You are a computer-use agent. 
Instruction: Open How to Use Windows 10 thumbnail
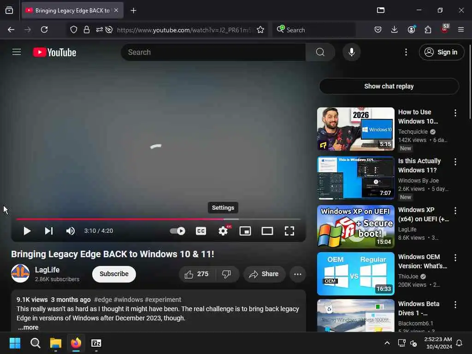pyautogui.click(x=355, y=129)
